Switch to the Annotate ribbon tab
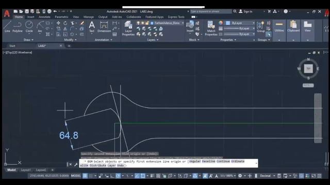Viewport: 330px width, 185px height. 45,17
